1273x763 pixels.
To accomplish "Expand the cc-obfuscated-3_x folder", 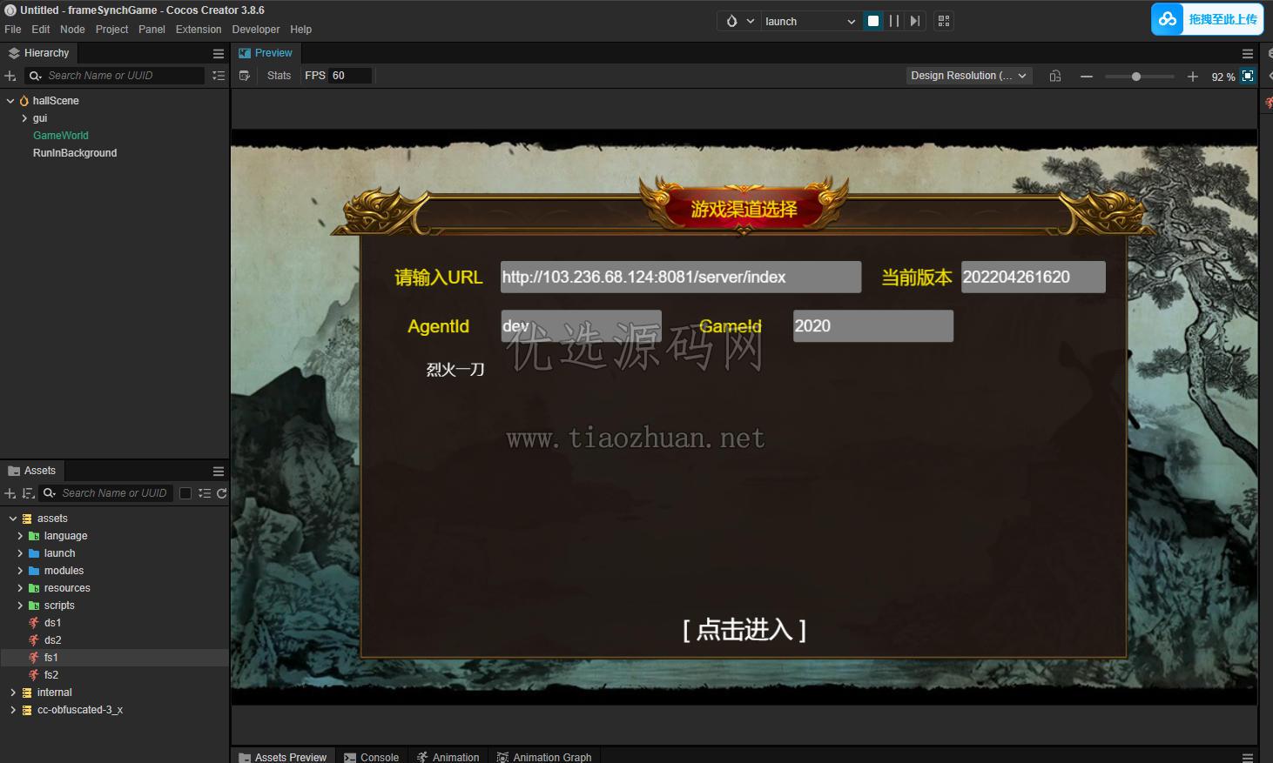I will (13, 710).
